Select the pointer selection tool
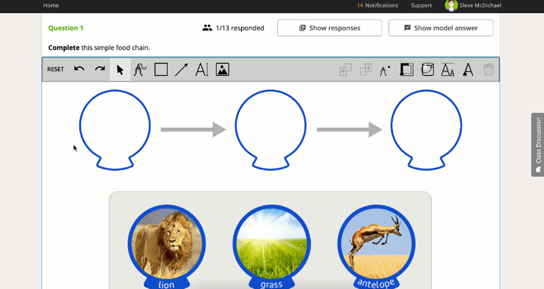 click(x=120, y=70)
